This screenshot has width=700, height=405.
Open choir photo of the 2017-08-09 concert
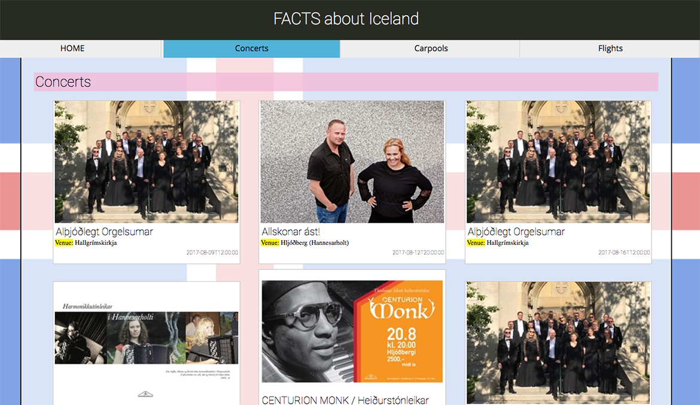[146, 162]
